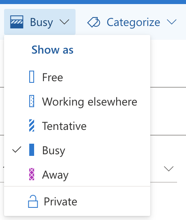The width and height of the screenshot is (186, 220).
Task: Toggle the checkmark beside Busy
Action: pos(17,149)
